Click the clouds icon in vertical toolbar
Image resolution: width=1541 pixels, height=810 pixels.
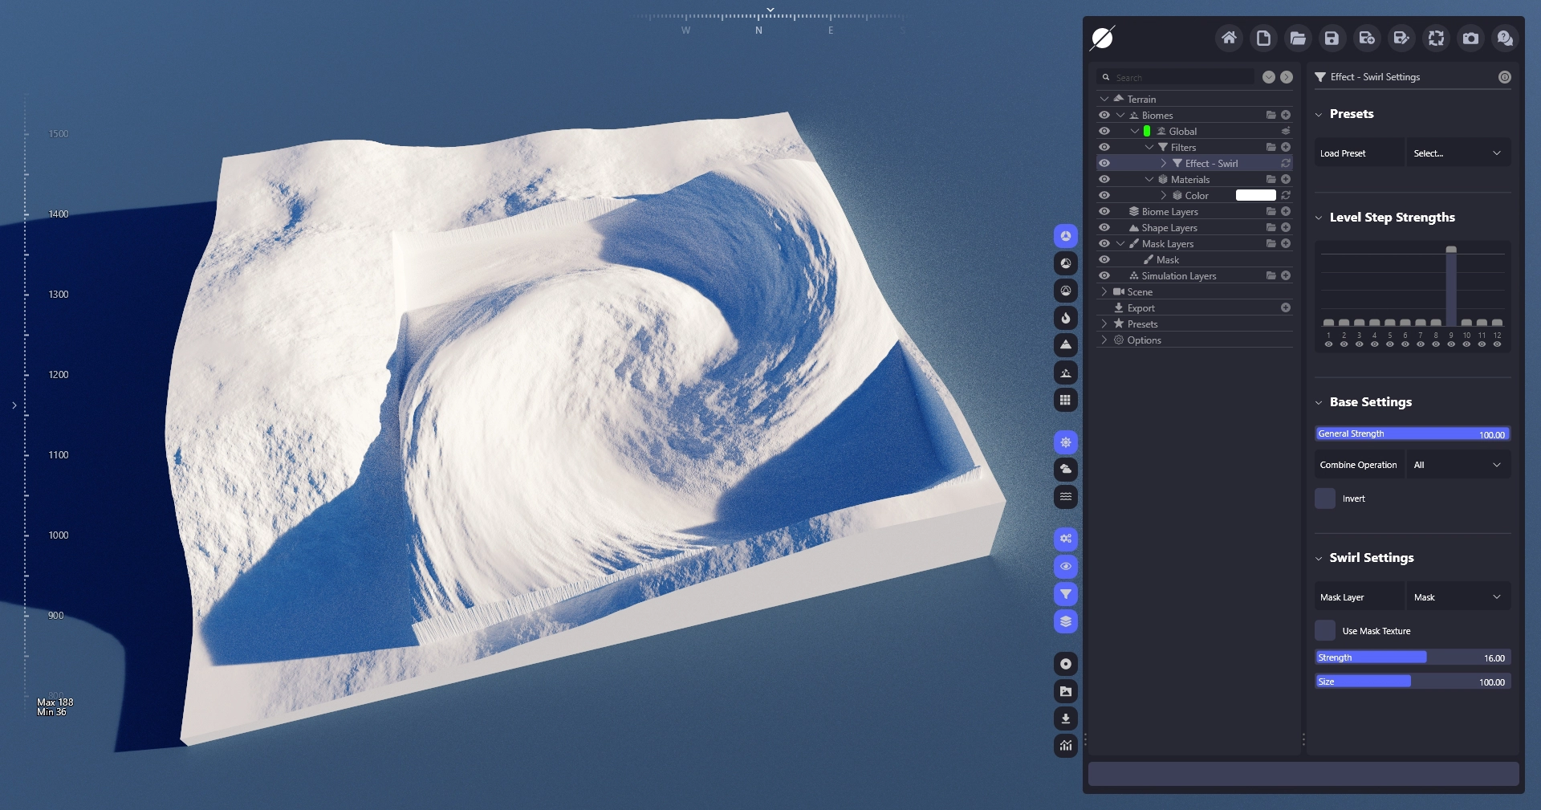click(x=1065, y=469)
